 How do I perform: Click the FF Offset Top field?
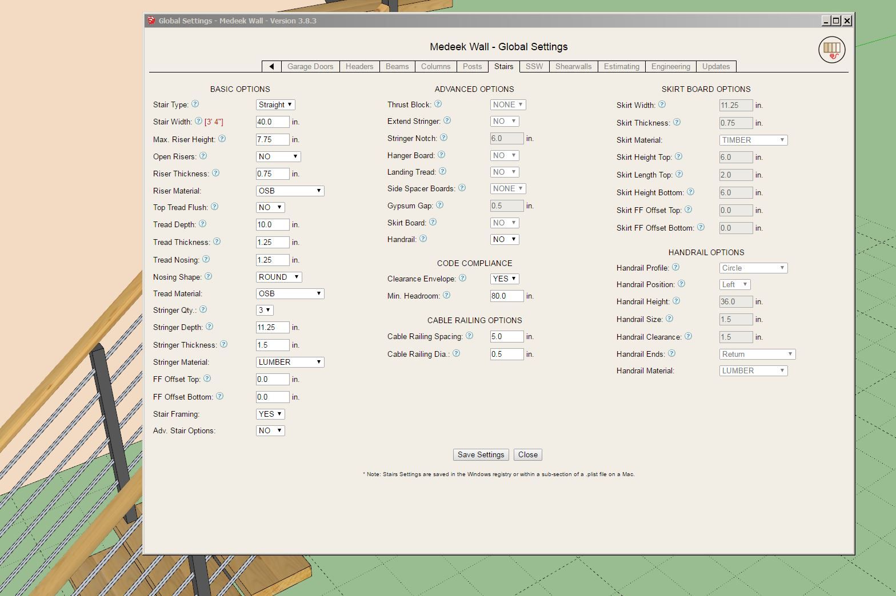[273, 379]
